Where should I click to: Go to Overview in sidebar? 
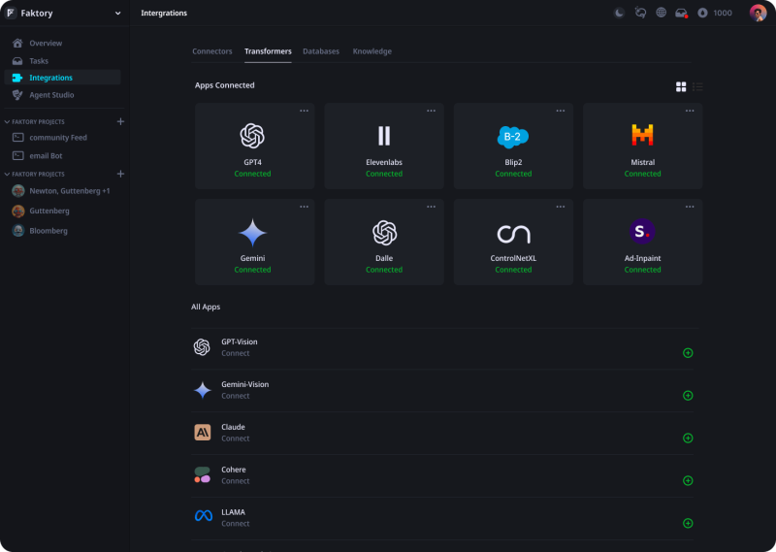pos(62,43)
